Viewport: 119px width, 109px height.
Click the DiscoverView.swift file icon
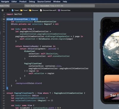pos(41,10)
